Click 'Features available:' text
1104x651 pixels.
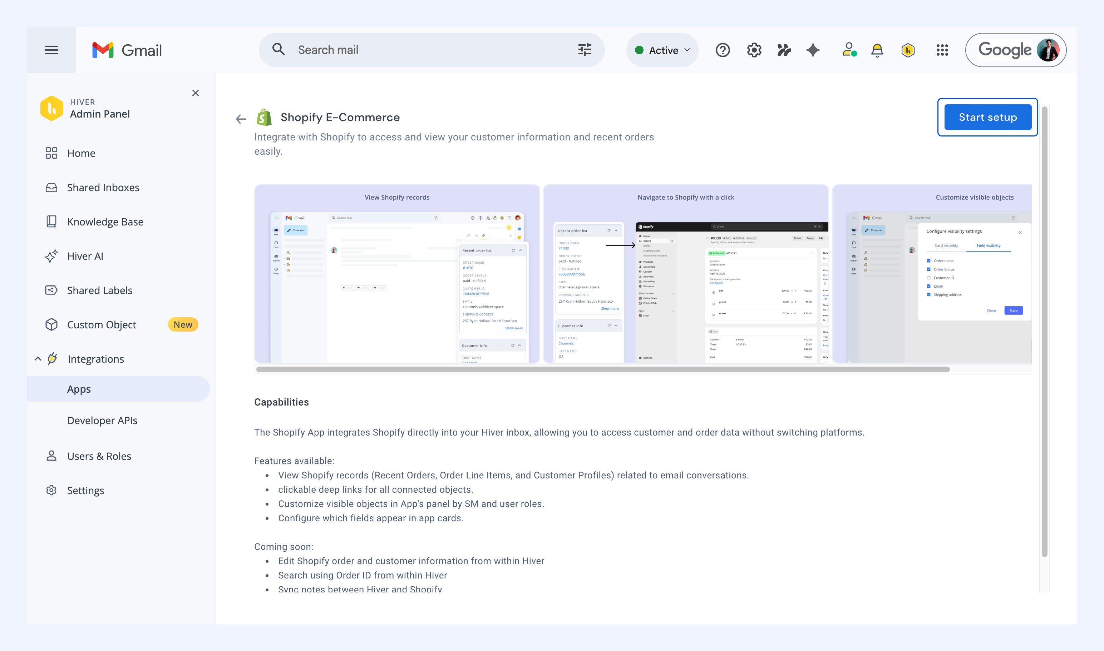tap(294, 461)
